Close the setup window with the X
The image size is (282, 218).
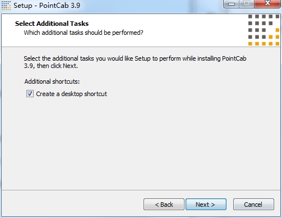pos(267,3)
